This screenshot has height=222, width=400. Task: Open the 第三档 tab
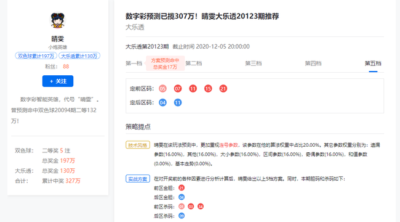click(x=254, y=63)
